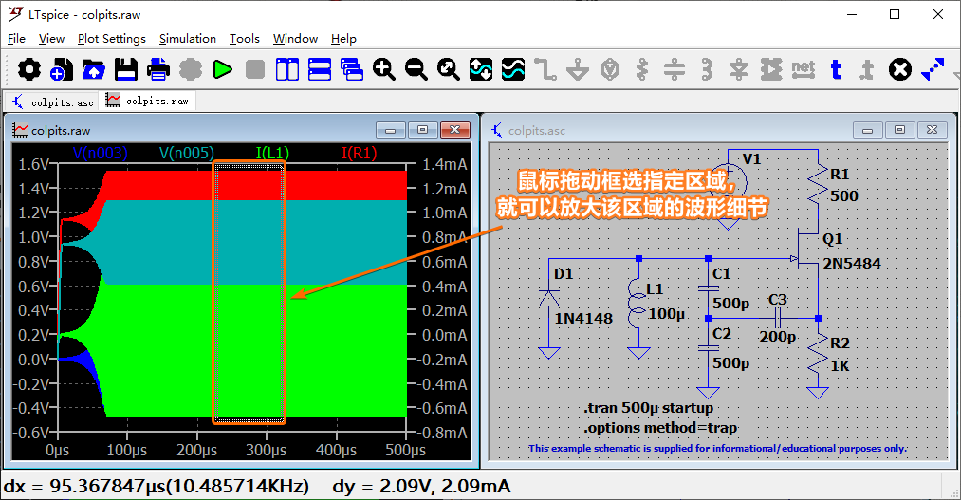The width and height of the screenshot is (961, 500).
Task: Tile windows vertically
Action: (x=286, y=69)
